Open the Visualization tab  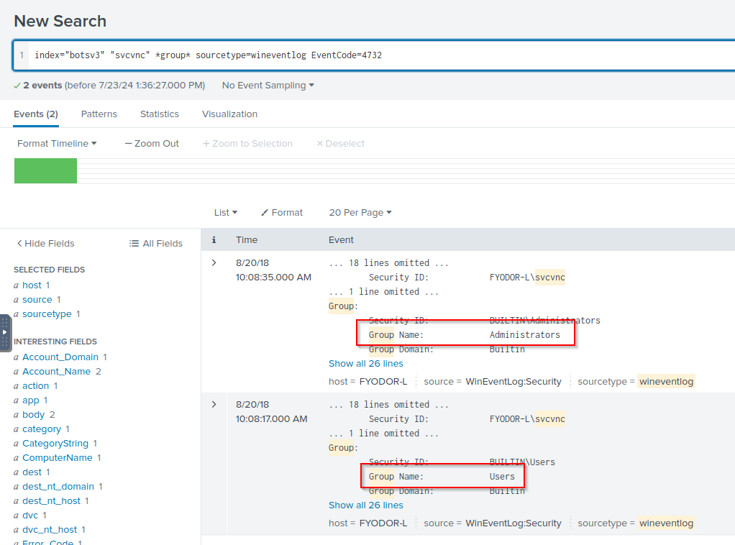pos(229,114)
